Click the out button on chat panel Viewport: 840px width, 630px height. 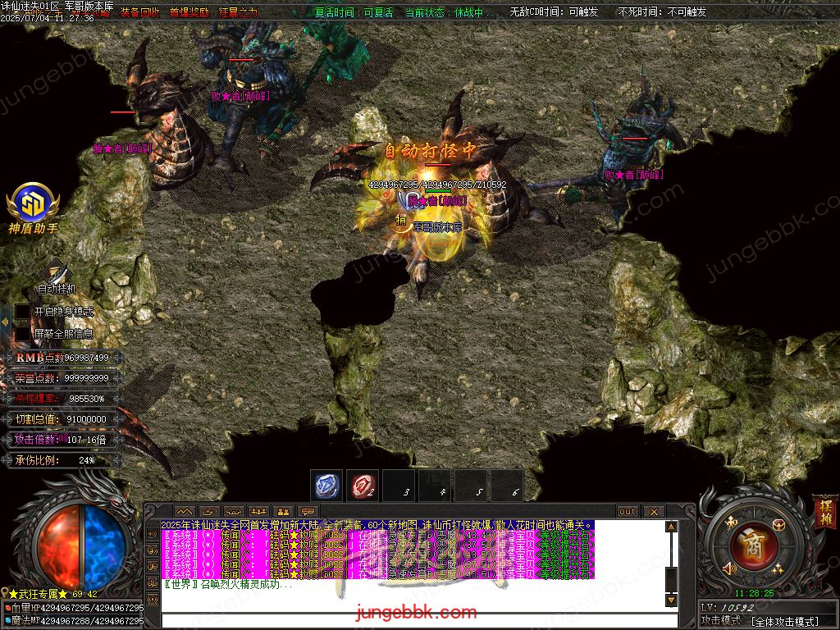(628, 512)
